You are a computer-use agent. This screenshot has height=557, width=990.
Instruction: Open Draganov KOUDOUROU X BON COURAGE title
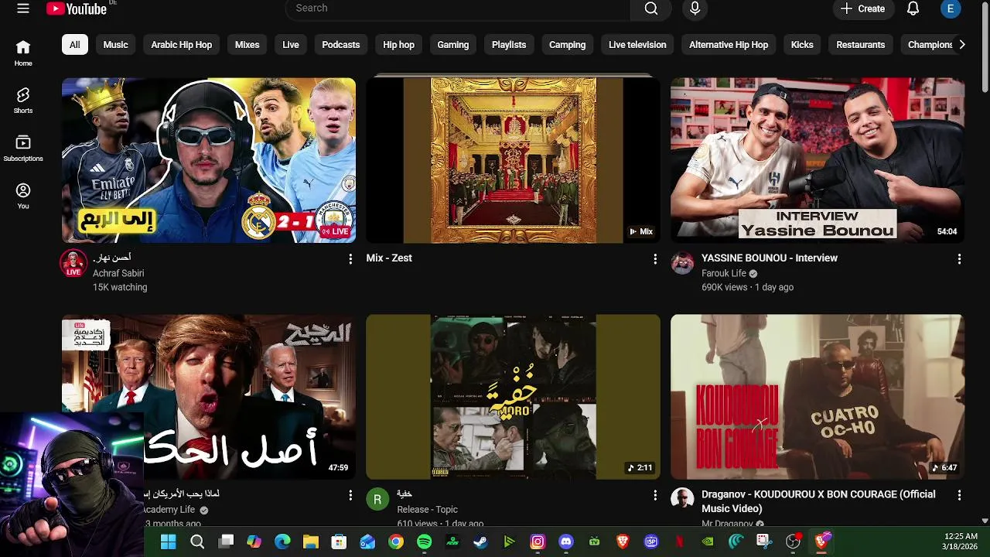(818, 501)
